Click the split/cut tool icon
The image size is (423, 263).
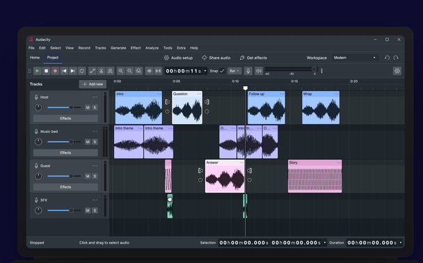click(x=101, y=71)
